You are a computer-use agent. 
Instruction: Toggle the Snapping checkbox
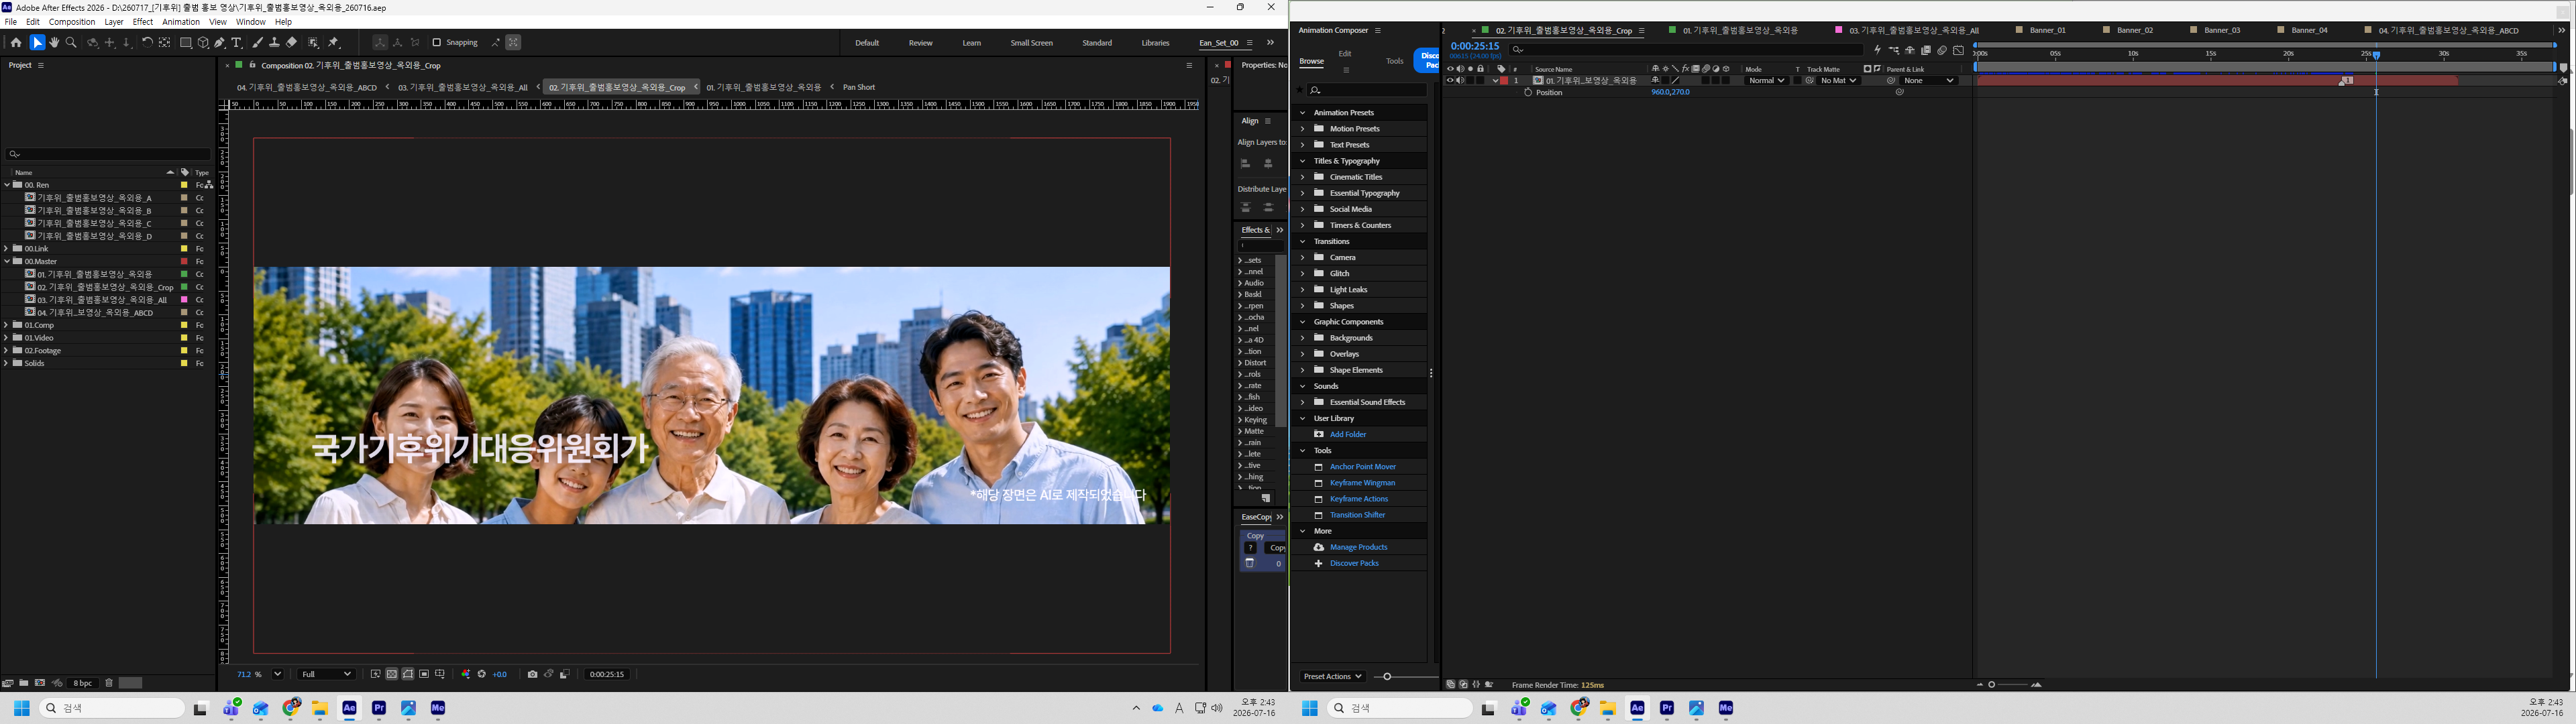tap(436, 43)
